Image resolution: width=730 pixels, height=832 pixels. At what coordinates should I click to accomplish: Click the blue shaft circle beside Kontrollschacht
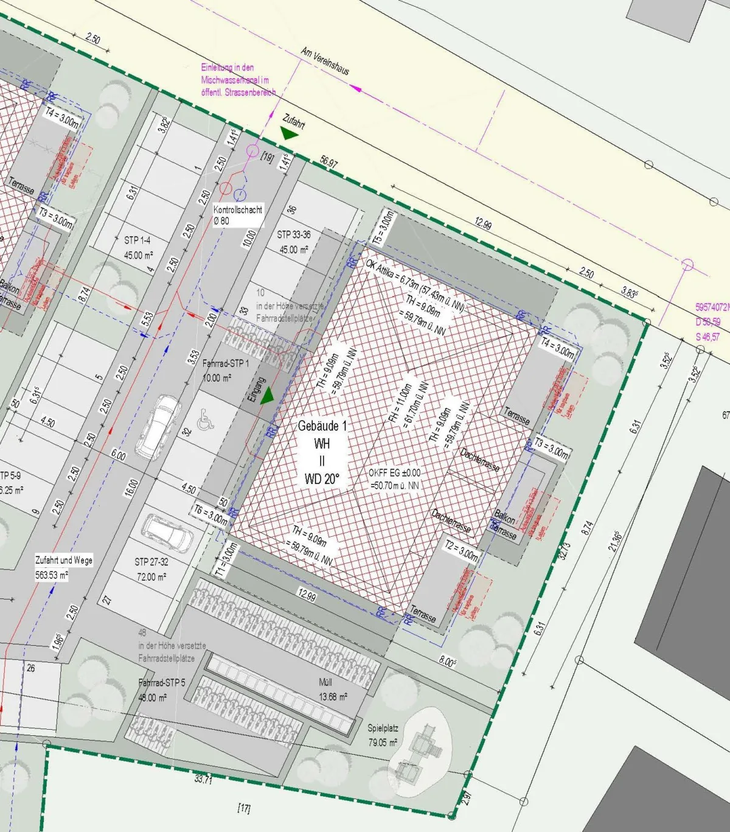coord(240,195)
